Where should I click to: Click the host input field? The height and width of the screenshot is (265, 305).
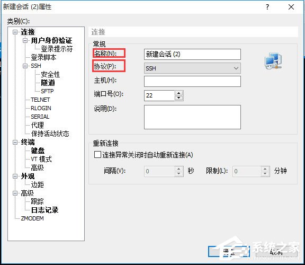(192, 82)
